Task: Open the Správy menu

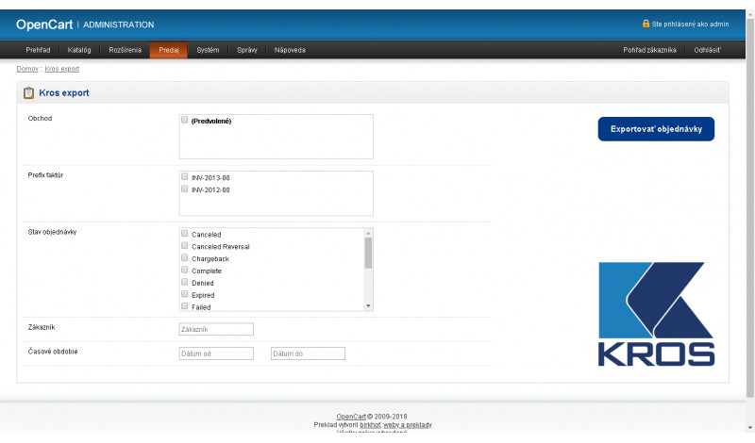Action: [247, 50]
